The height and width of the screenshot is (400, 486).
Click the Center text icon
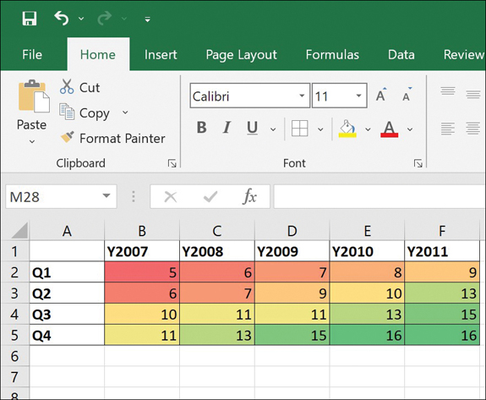[473, 129]
